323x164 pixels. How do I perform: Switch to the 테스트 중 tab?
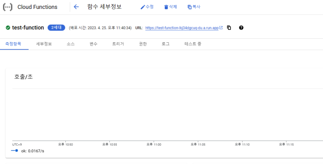pos(193,44)
